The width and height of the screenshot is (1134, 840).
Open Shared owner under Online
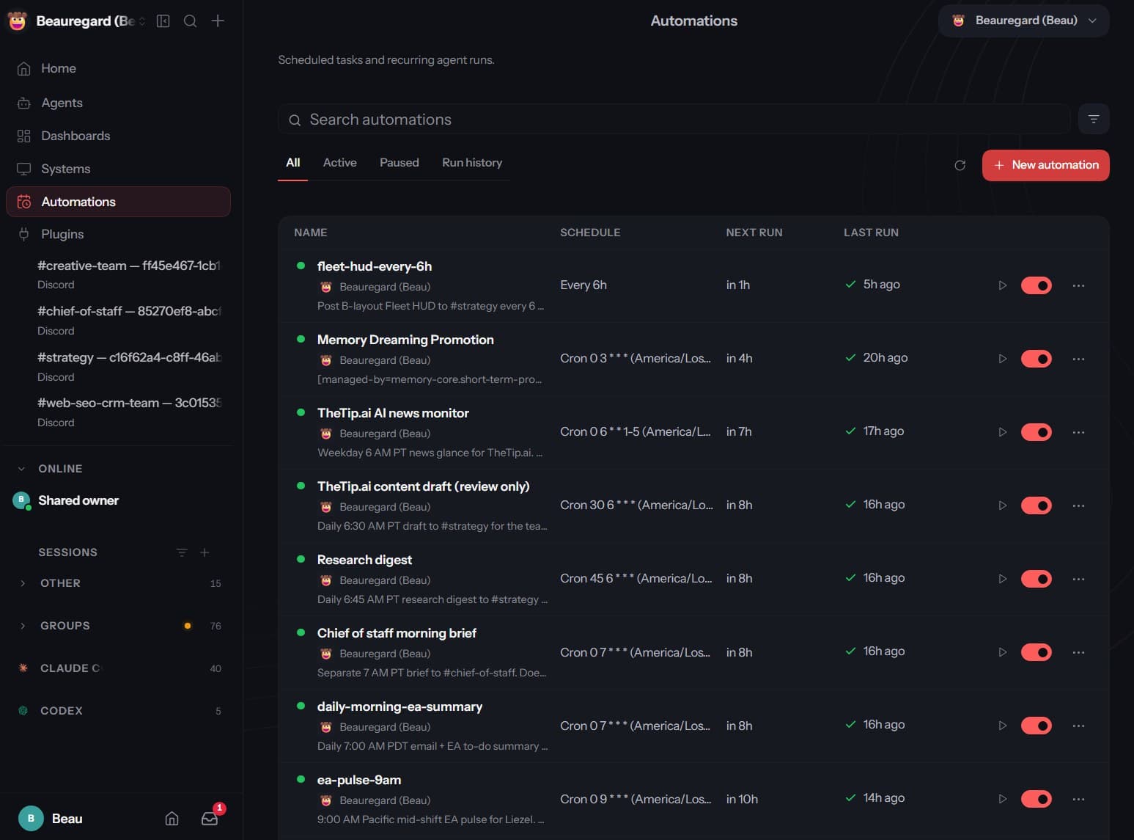click(78, 500)
